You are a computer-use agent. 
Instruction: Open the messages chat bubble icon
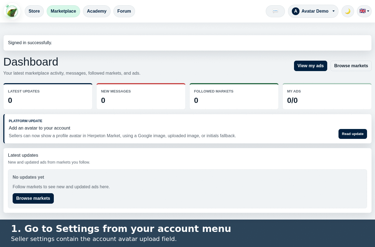(x=275, y=11)
